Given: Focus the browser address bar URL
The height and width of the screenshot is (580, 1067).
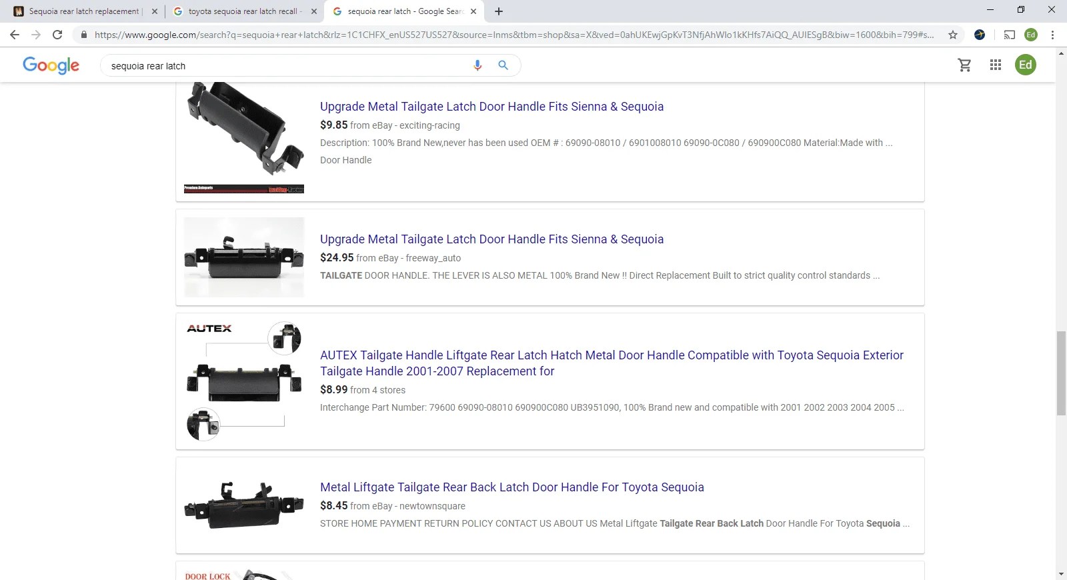Looking at the screenshot, I should coord(513,35).
